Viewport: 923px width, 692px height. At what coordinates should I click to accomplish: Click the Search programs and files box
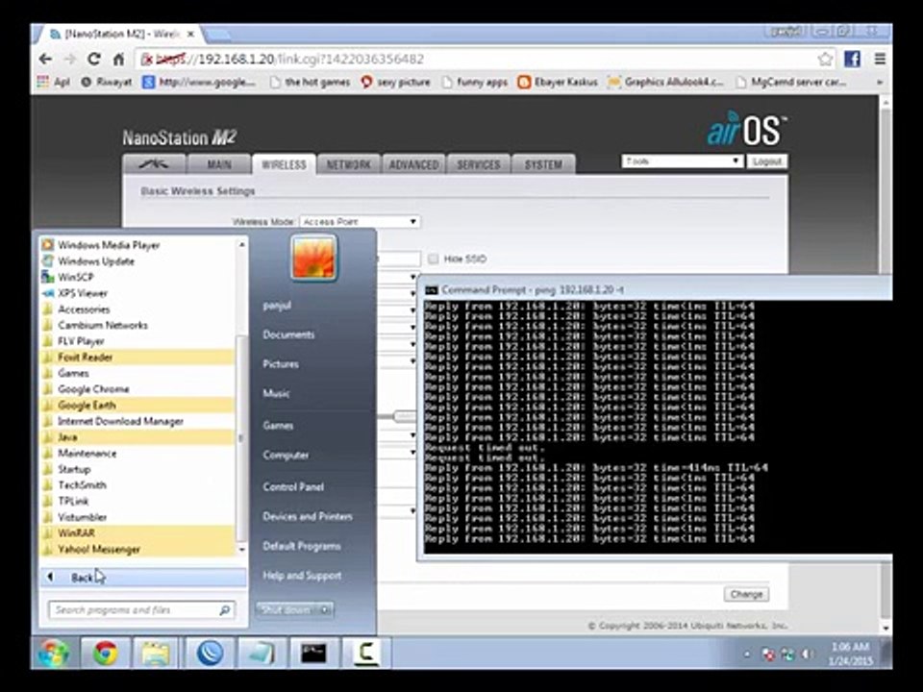coord(141,610)
